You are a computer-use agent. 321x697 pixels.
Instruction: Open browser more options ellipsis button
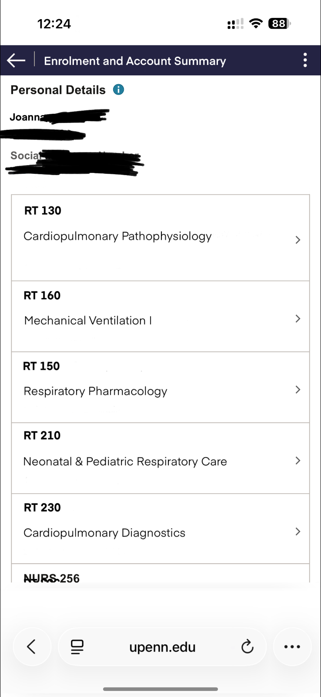[292, 647]
